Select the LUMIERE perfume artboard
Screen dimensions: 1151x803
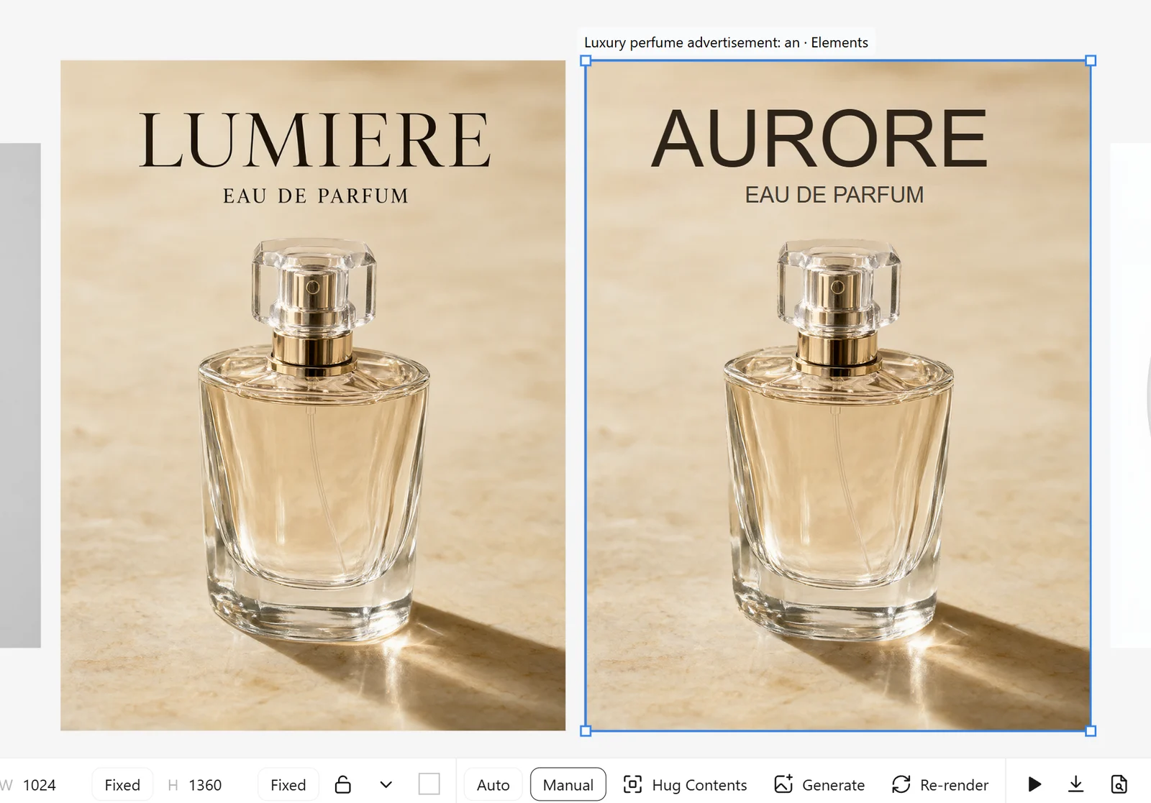[313, 395]
